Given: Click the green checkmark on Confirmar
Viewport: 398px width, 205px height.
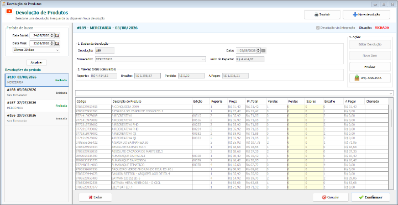Looking at the screenshot, I should click(361, 197).
